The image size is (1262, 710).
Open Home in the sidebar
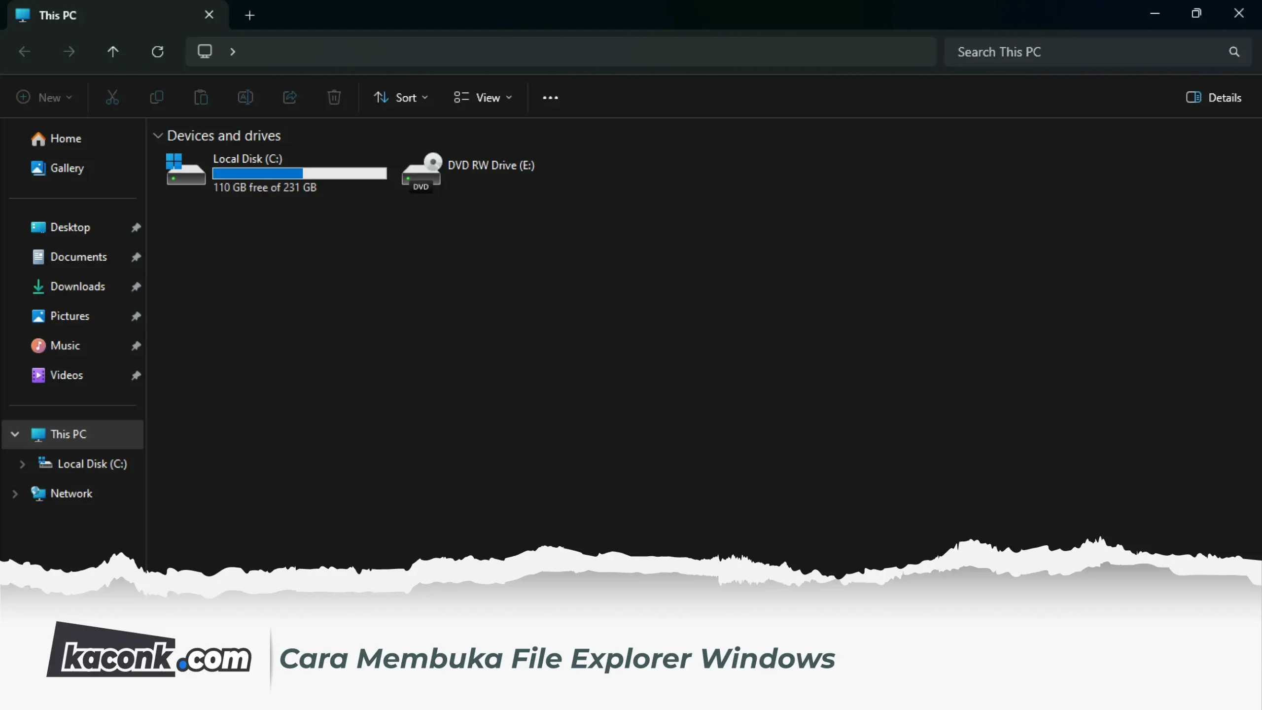point(56,139)
